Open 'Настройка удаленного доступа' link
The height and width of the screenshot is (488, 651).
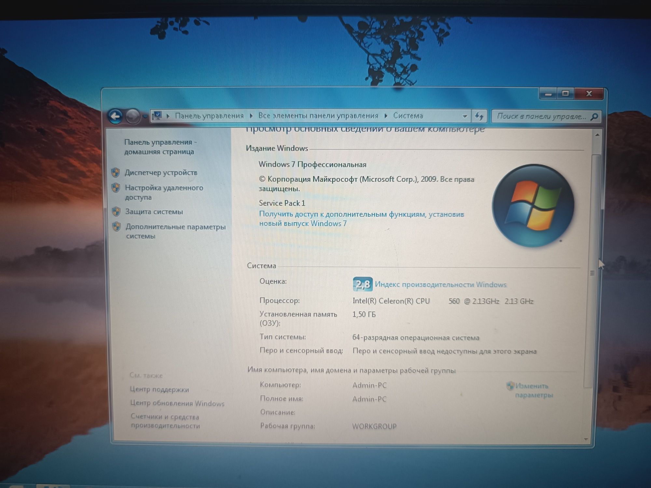tap(164, 192)
